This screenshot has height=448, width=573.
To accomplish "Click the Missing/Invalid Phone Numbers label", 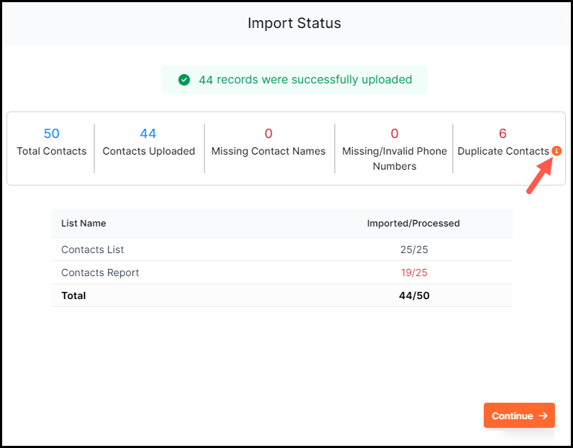I will (x=394, y=158).
